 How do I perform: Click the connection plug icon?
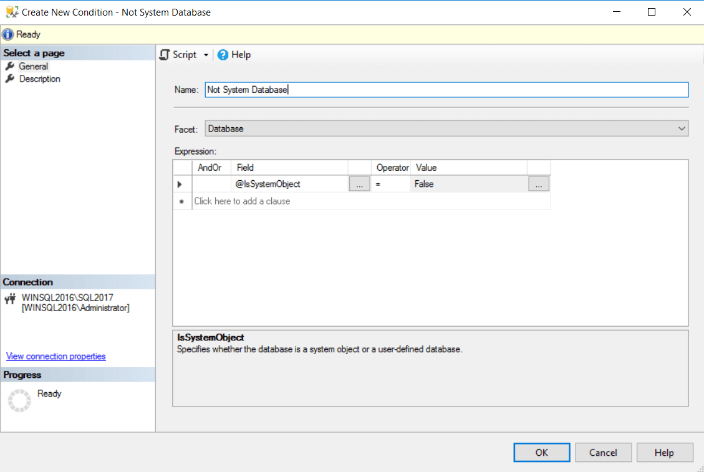(10, 299)
